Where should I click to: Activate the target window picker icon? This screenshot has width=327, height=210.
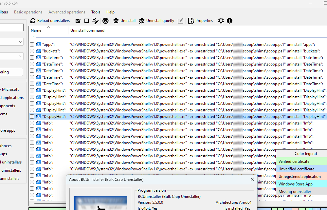pyautogui.click(x=105, y=21)
